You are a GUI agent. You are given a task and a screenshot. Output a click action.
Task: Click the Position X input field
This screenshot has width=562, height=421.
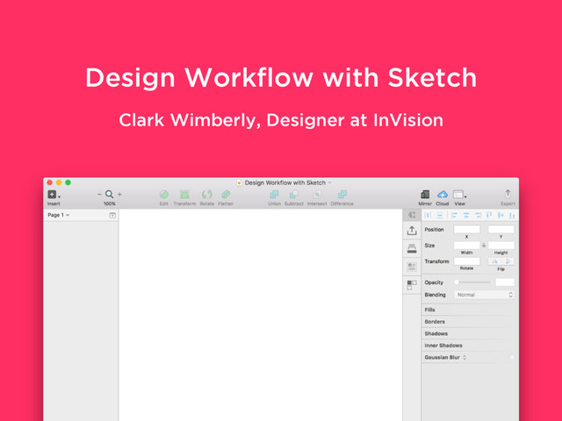(466, 229)
